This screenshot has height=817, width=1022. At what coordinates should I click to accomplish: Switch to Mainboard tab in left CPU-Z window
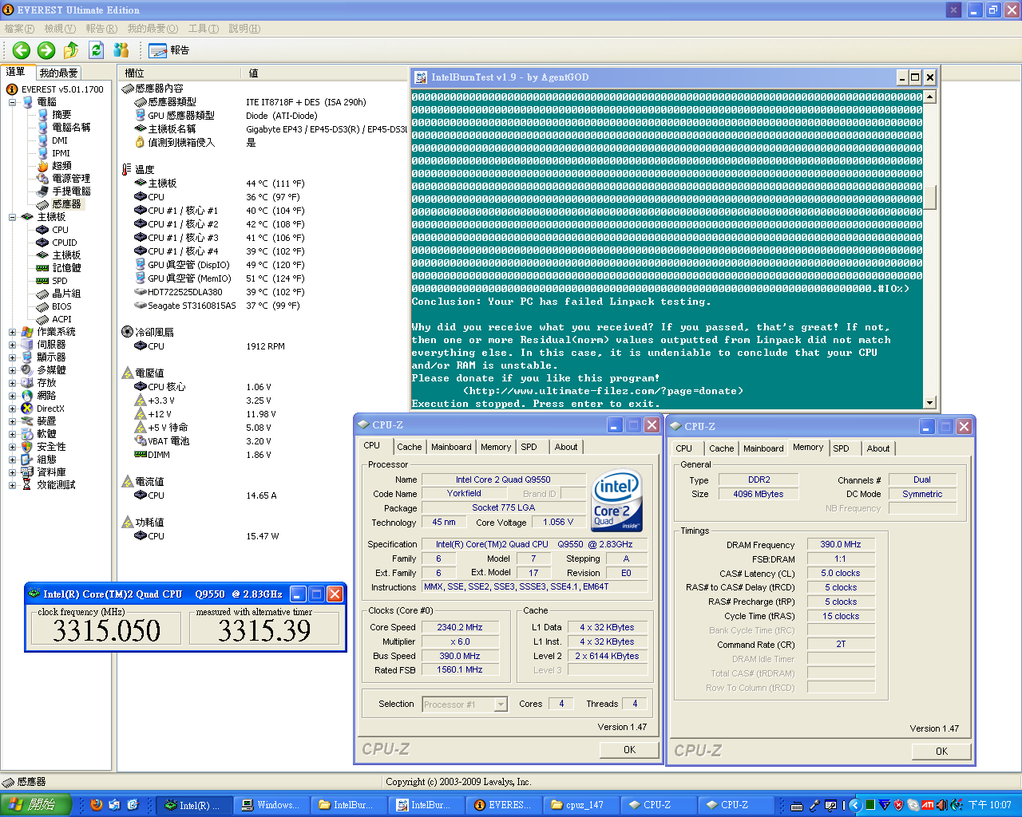pyautogui.click(x=451, y=448)
